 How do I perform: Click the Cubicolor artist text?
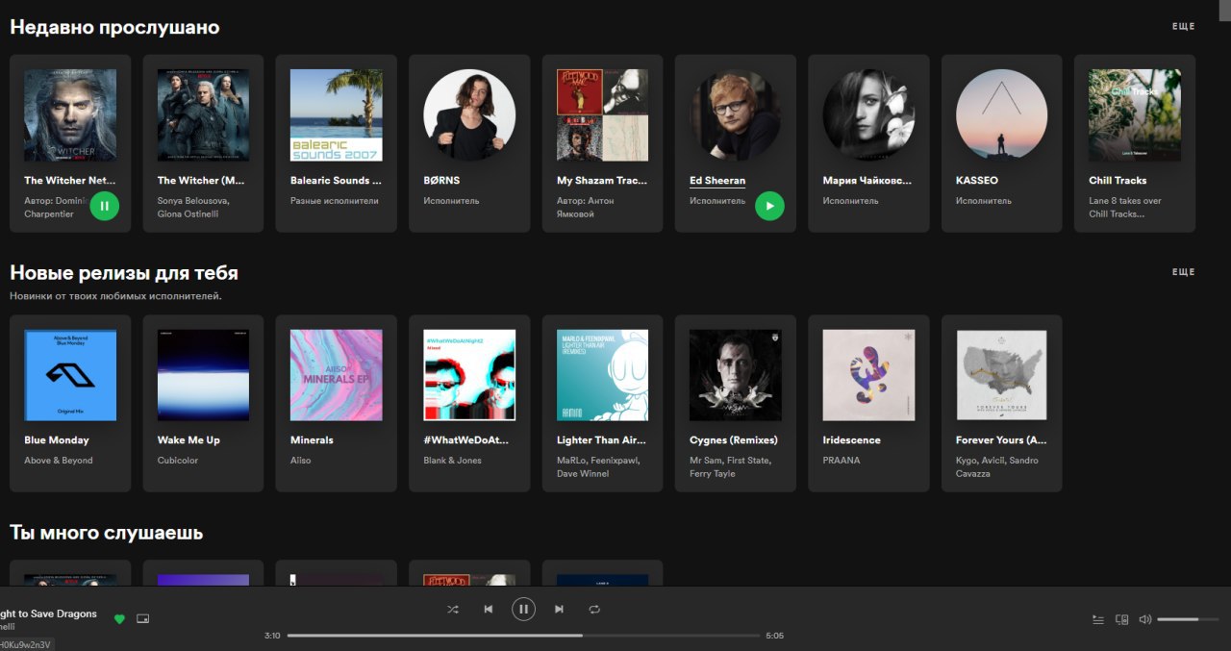[x=177, y=461]
